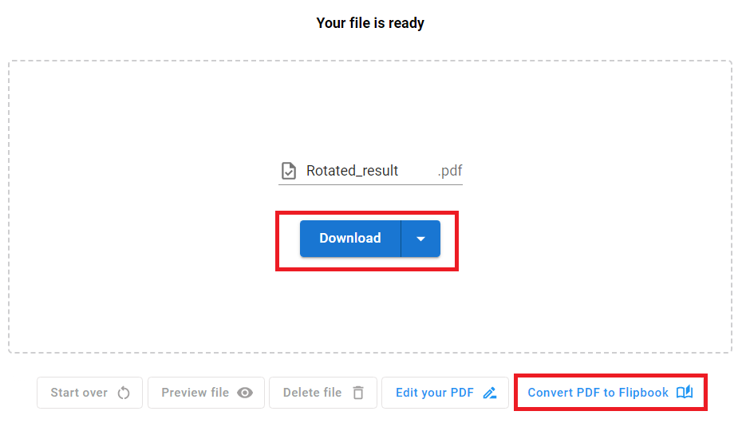Click the .pdf extension label
746x423 pixels.
[449, 171]
